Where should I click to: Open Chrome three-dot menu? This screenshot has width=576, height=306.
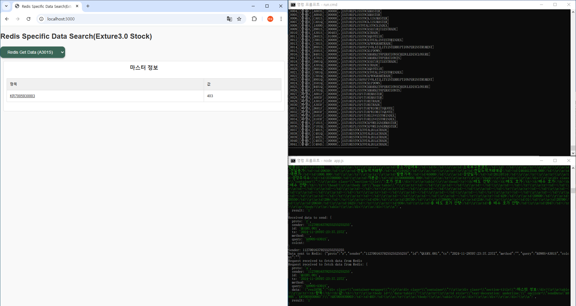coord(281,19)
